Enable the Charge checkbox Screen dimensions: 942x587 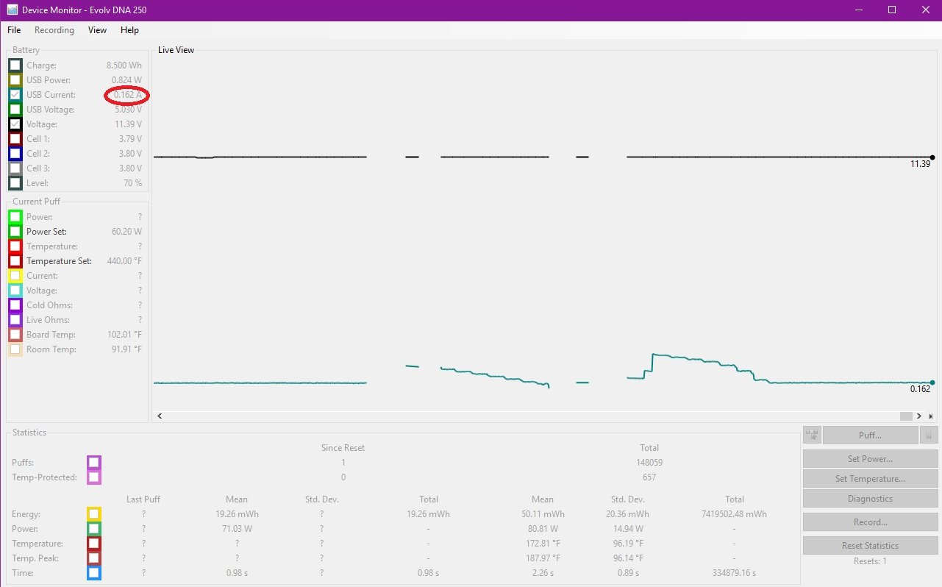(x=15, y=65)
